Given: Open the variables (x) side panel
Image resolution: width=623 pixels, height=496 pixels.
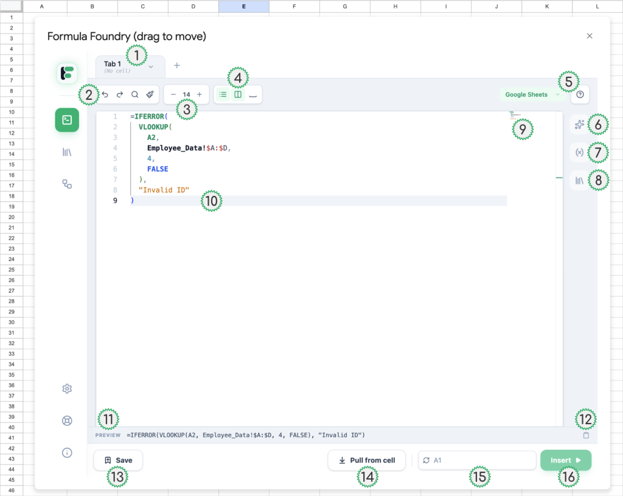Looking at the screenshot, I should (579, 153).
